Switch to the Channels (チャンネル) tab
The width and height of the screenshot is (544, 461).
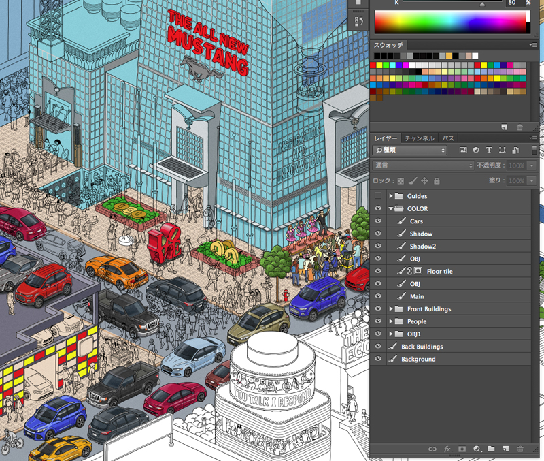point(420,138)
